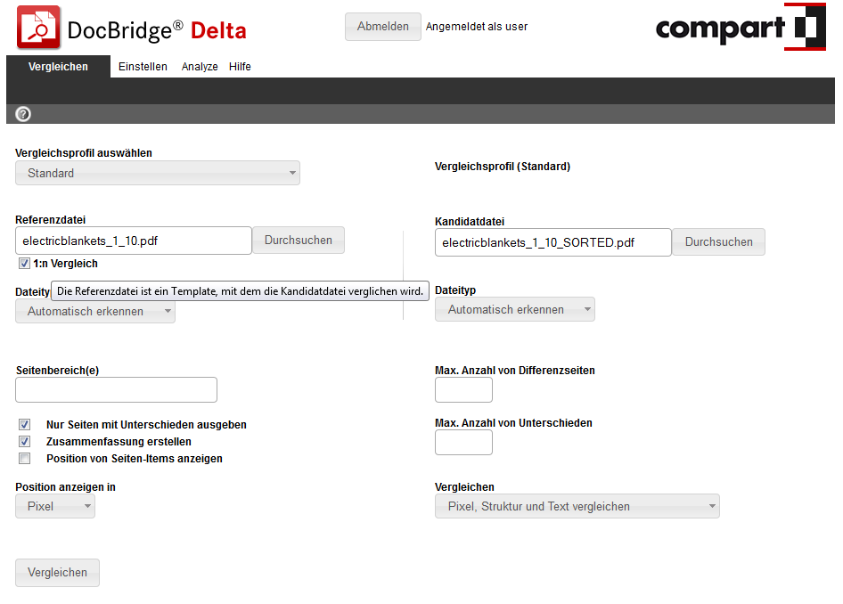843x604 pixels.
Task: Browse for the Referenzdatei with Durchsuchen
Action: click(x=299, y=240)
